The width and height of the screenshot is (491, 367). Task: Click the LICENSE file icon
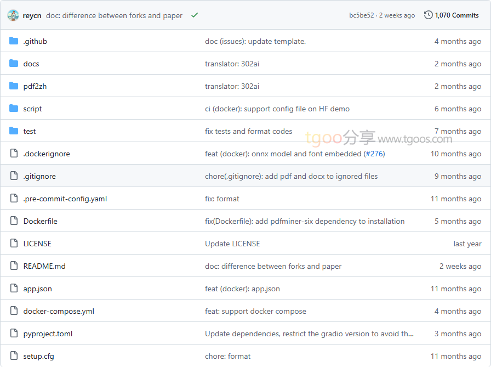click(x=14, y=244)
